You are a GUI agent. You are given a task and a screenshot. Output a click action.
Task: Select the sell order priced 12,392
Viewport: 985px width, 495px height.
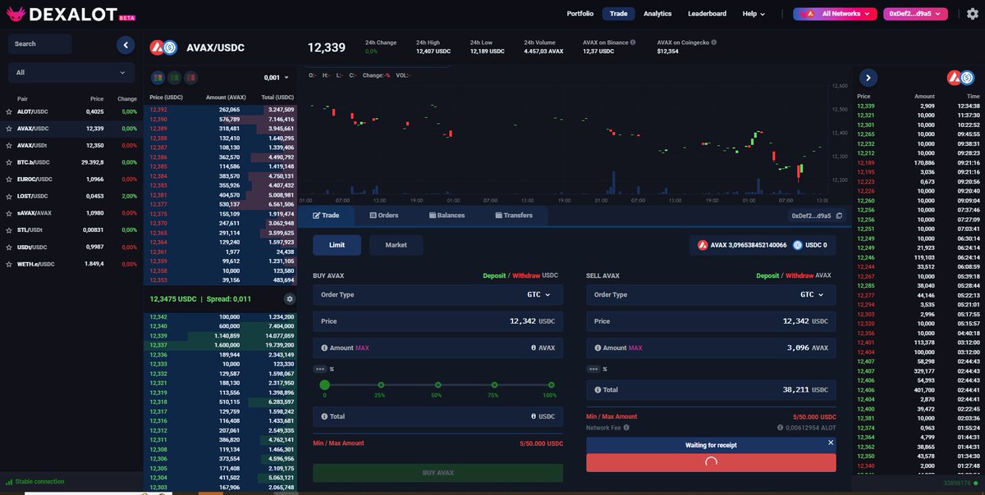click(x=220, y=109)
